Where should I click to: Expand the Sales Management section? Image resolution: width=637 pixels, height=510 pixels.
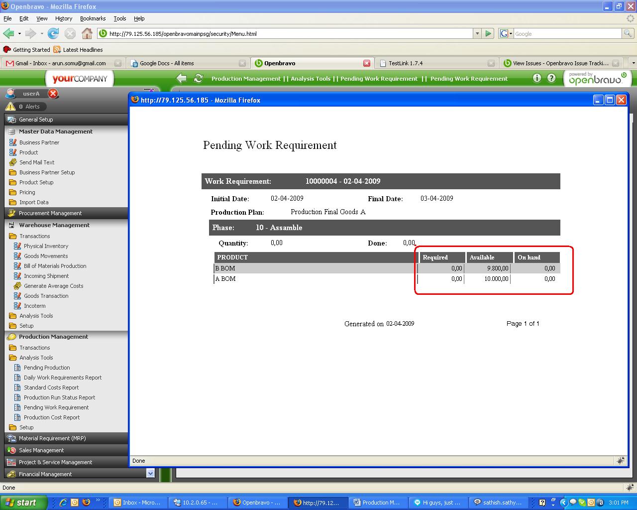click(41, 450)
